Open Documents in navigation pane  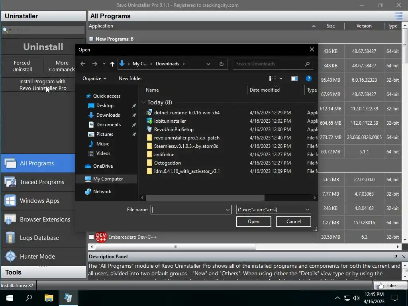[x=108, y=125]
